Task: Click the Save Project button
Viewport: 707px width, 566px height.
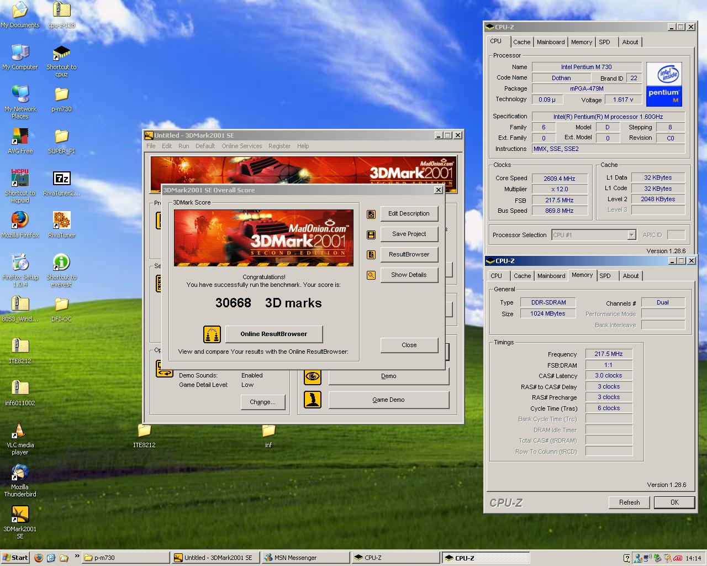Action: click(409, 234)
